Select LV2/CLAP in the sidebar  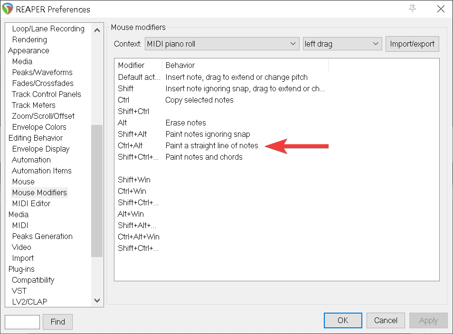(29, 302)
